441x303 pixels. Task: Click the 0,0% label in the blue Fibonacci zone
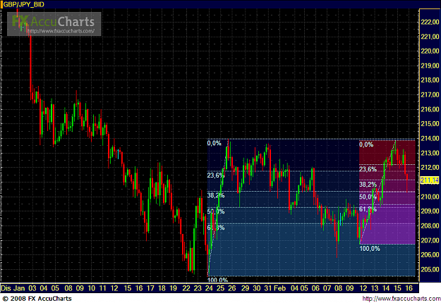[x=214, y=144]
